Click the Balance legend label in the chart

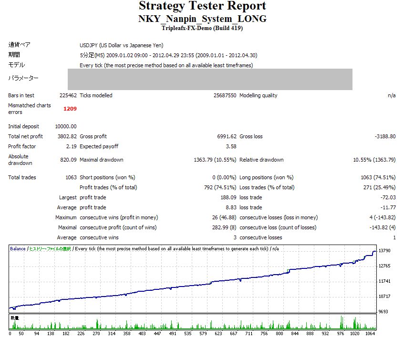click(x=18, y=249)
